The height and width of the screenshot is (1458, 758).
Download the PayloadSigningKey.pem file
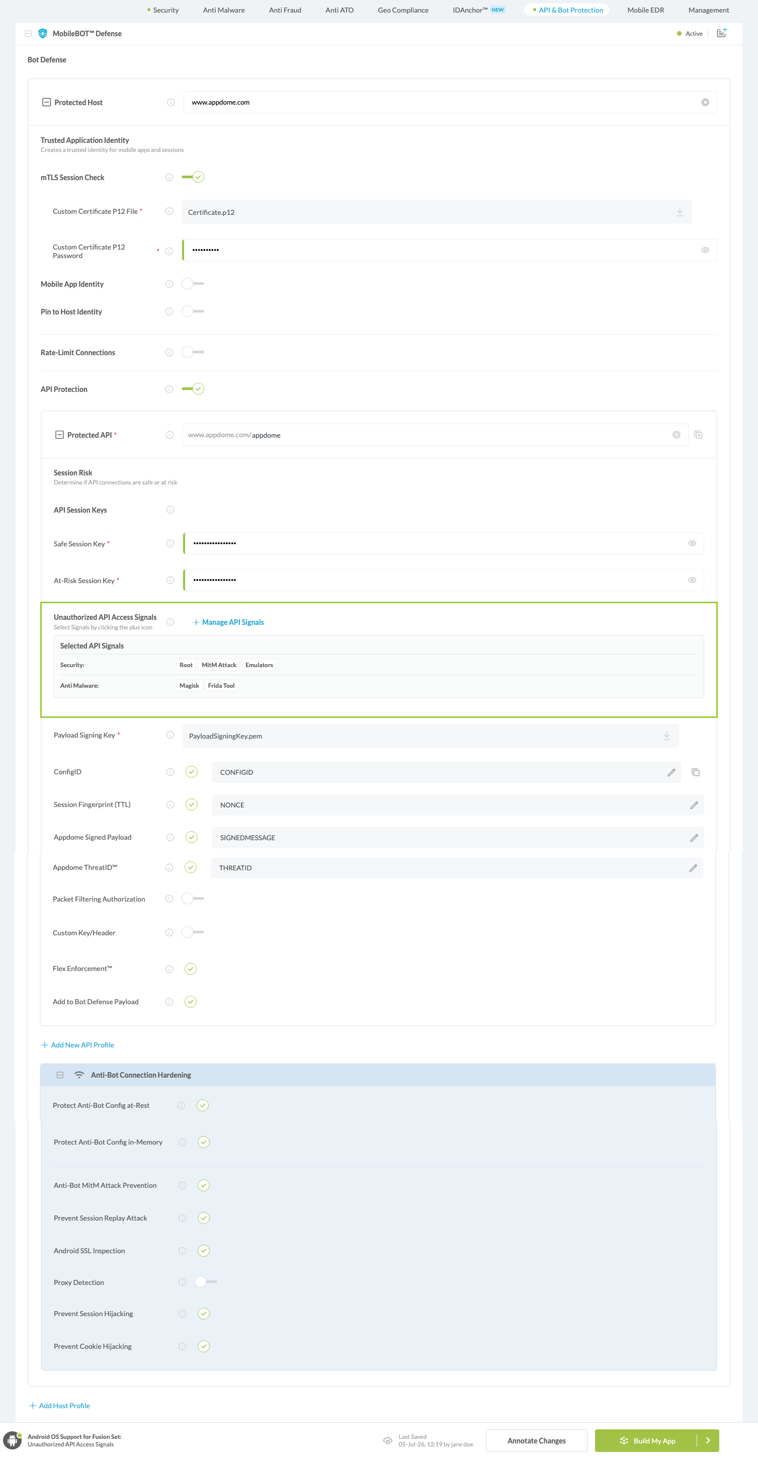pyautogui.click(x=666, y=735)
